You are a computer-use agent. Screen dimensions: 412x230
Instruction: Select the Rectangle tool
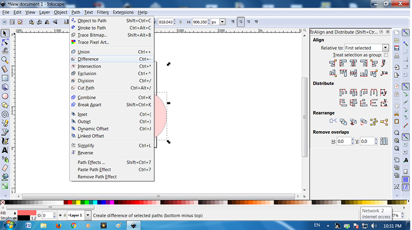pos(5,78)
